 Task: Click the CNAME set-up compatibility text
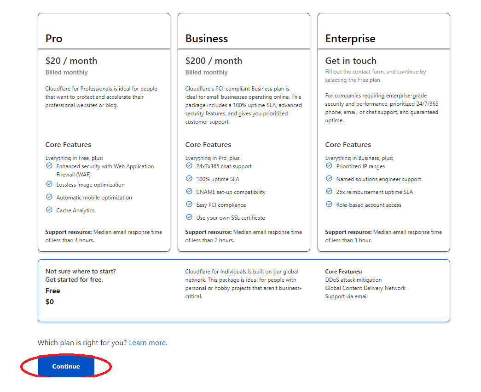click(231, 192)
